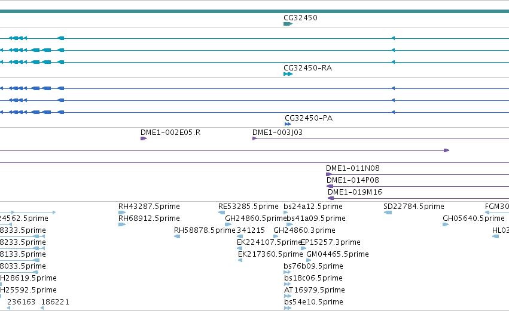Image resolution: width=509 pixels, height=311 pixels.
Task: Click the bs18c06.5prime label
Action: click(313, 278)
